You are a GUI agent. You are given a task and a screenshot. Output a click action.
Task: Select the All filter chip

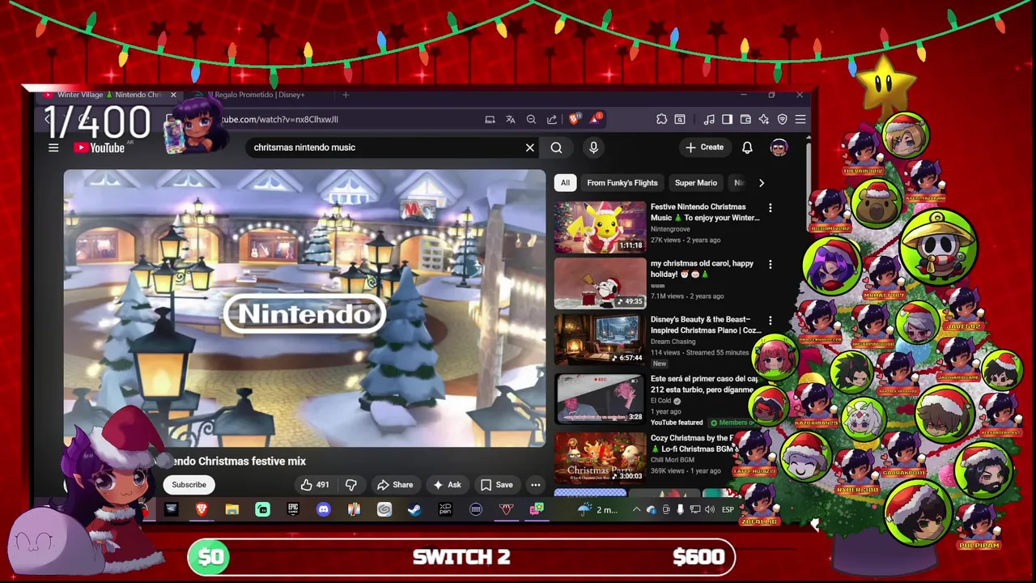click(565, 183)
